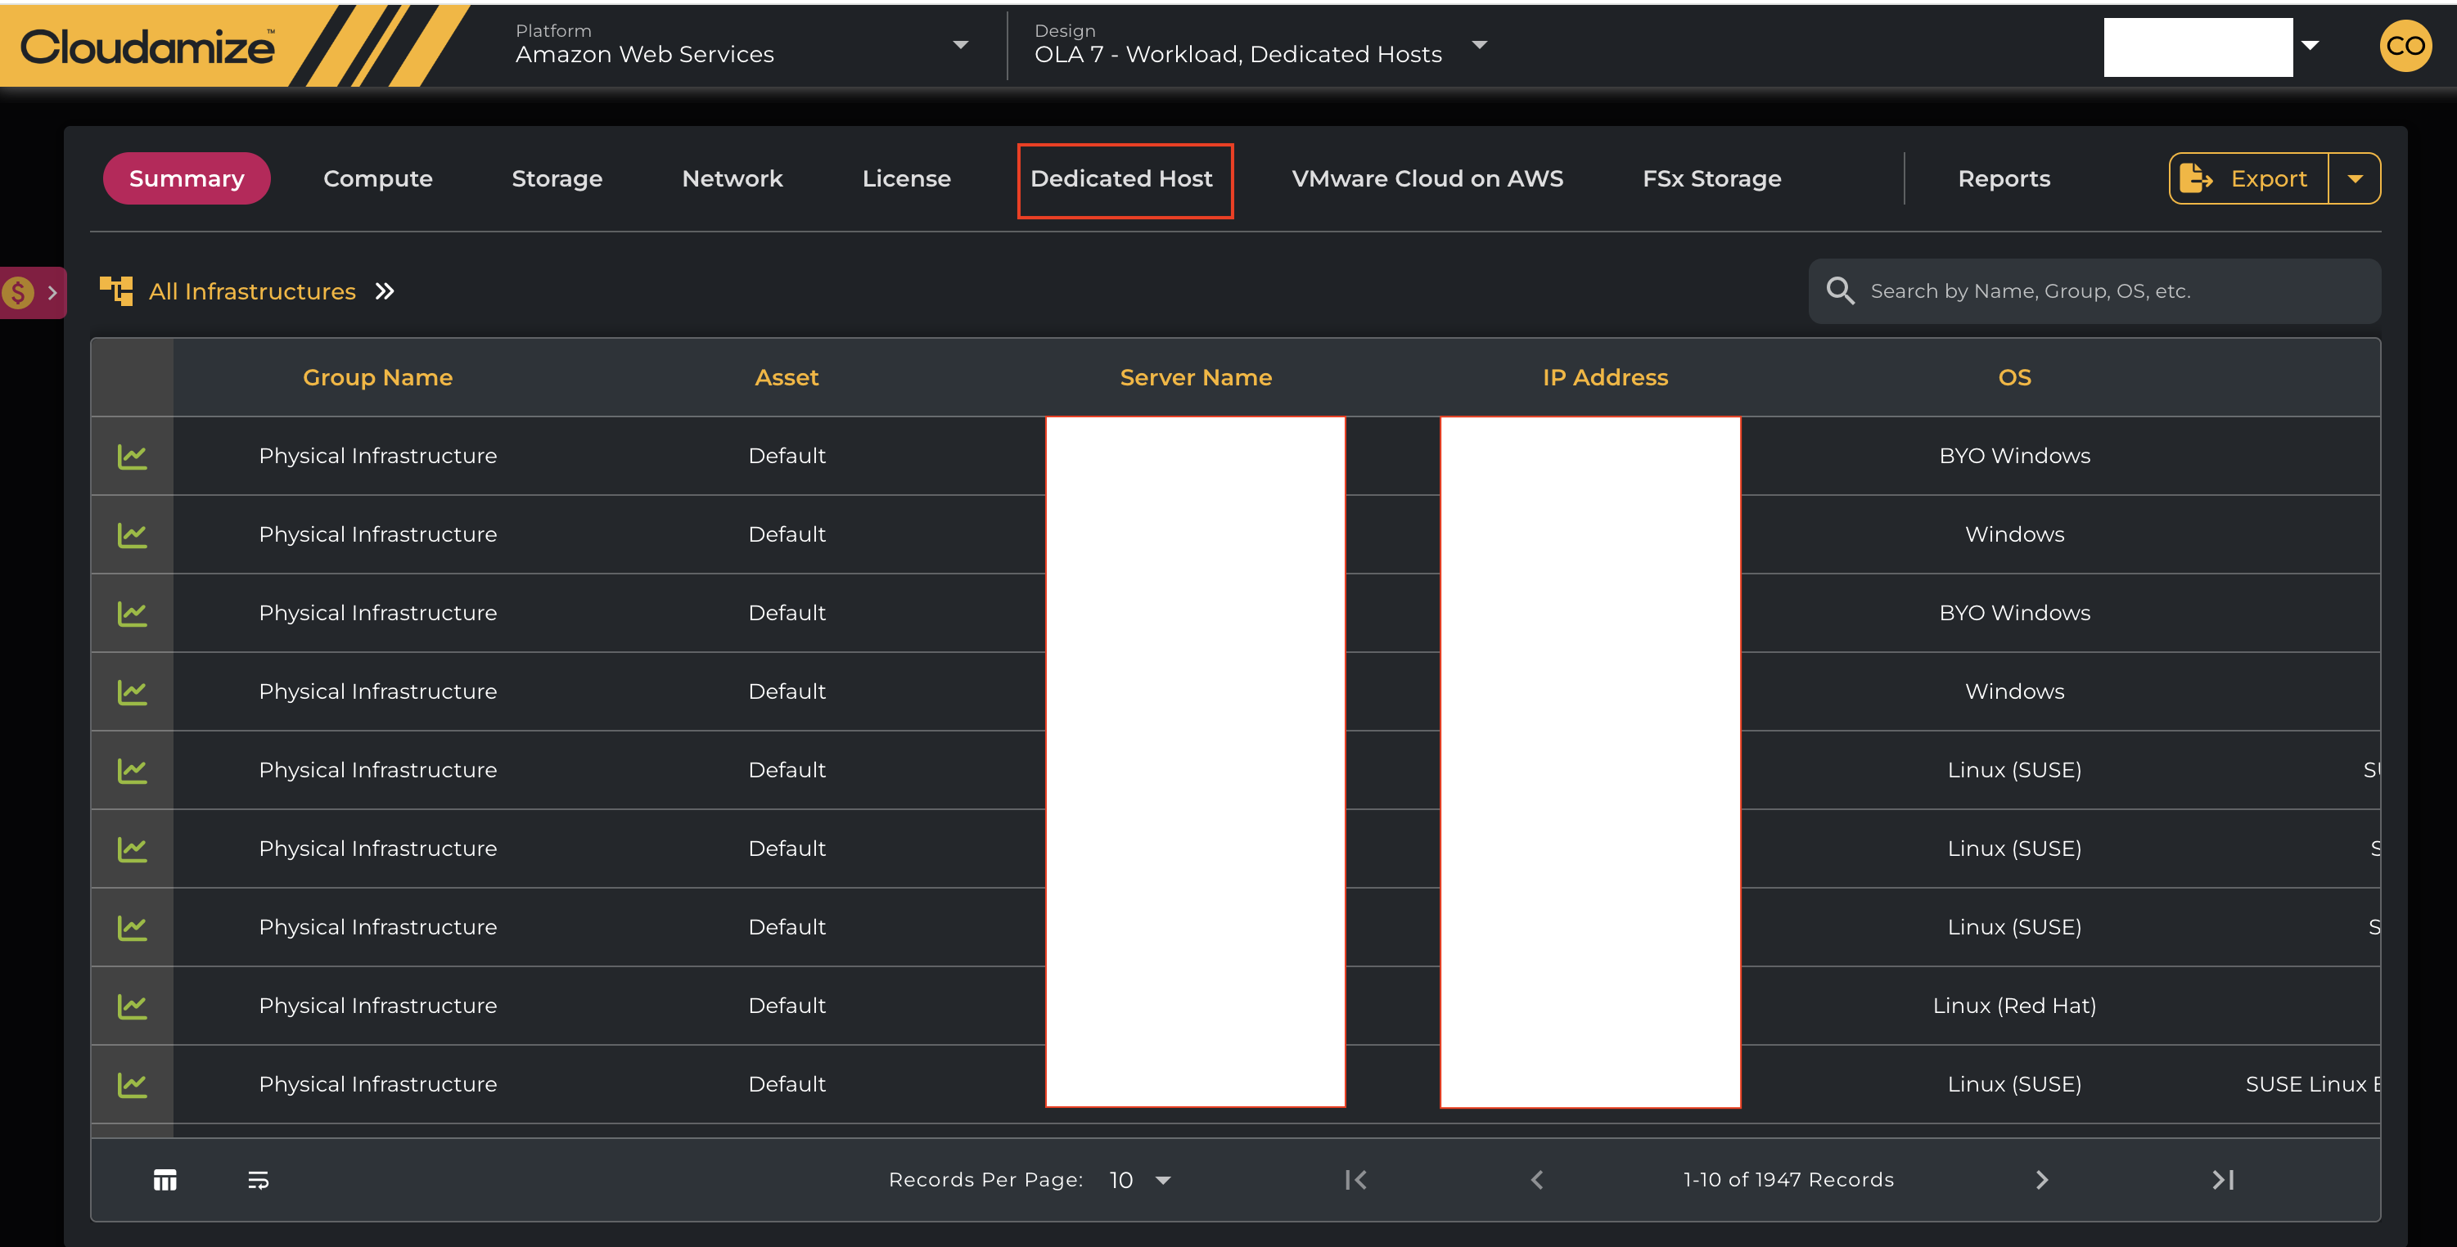Click Physical Infrastructure in the Red Hat row
The width and height of the screenshot is (2457, 1247).
point(377,1006)
